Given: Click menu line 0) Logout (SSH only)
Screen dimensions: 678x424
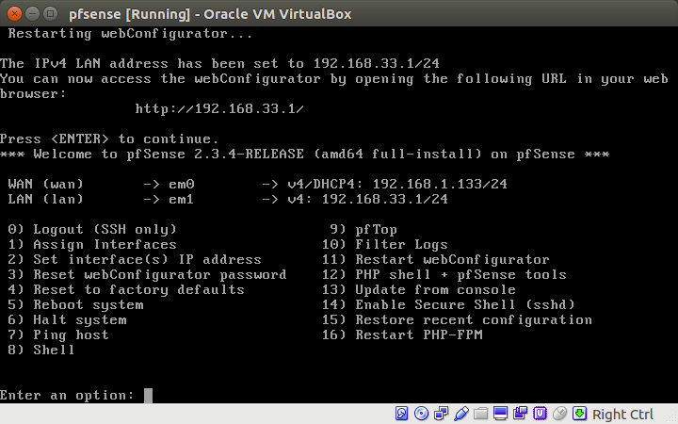Looking at the screenshot, I should [92, 229].
